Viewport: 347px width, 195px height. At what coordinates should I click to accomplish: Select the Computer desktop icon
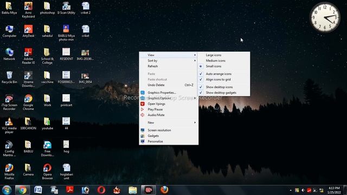tap(9, 31)
